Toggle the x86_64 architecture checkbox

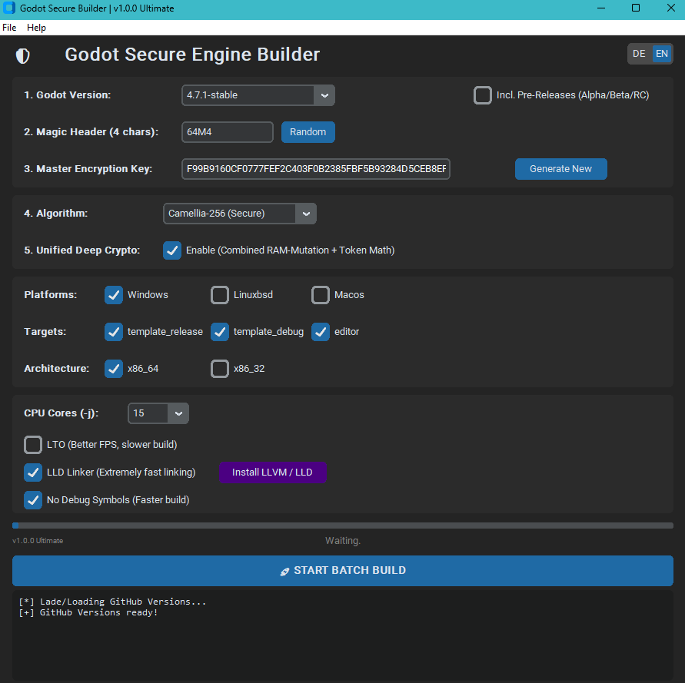tap(114, 369)
